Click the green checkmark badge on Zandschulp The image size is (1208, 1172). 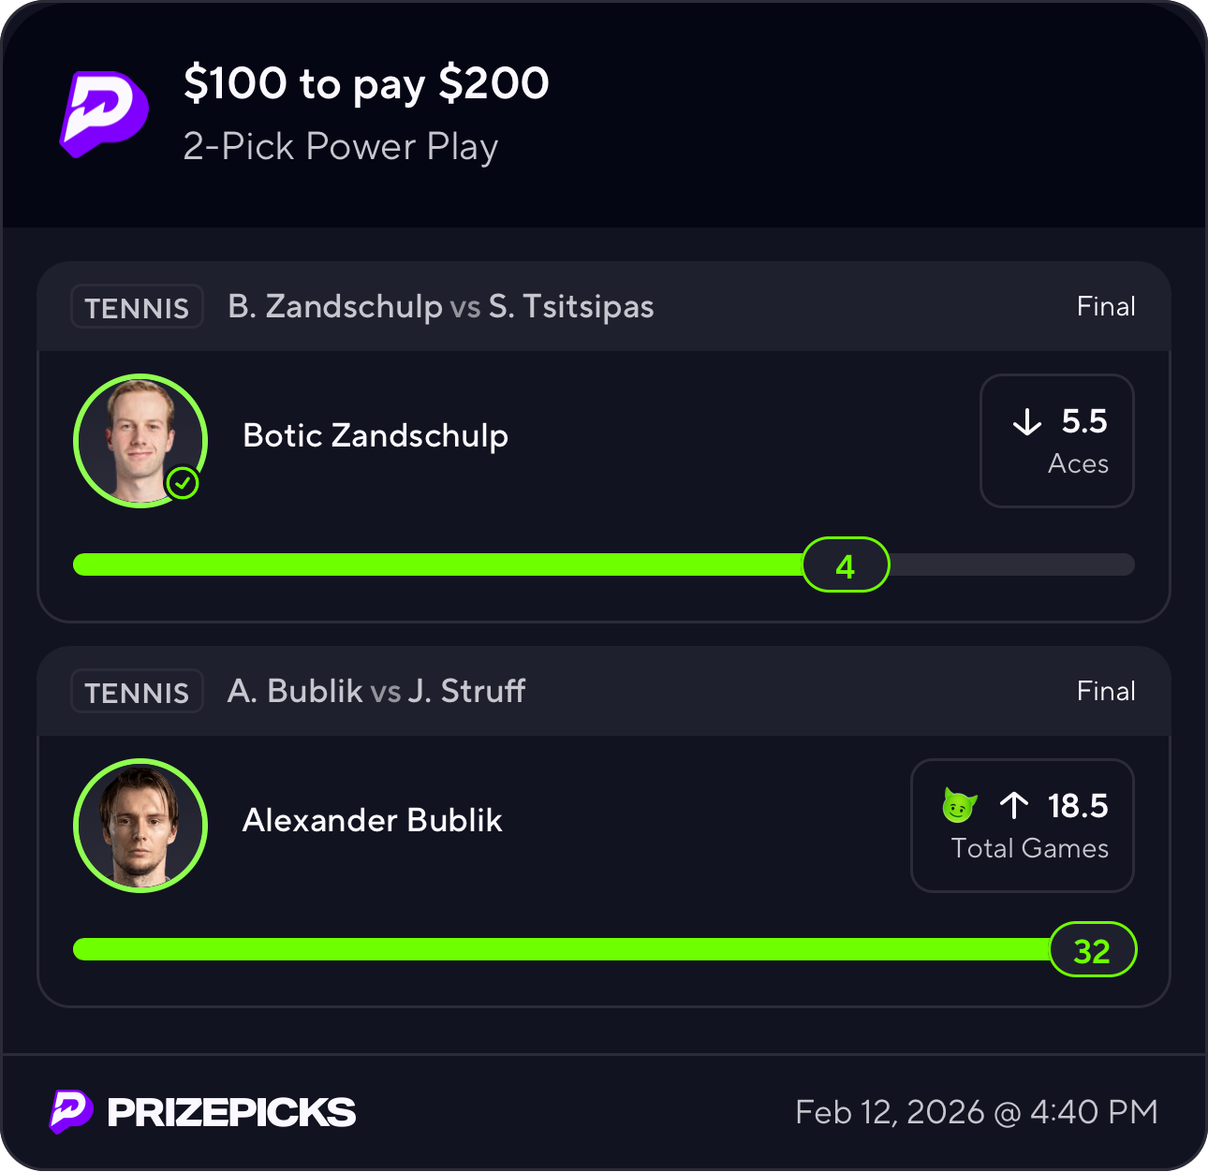pyautogui.click(x=183, y=483)
